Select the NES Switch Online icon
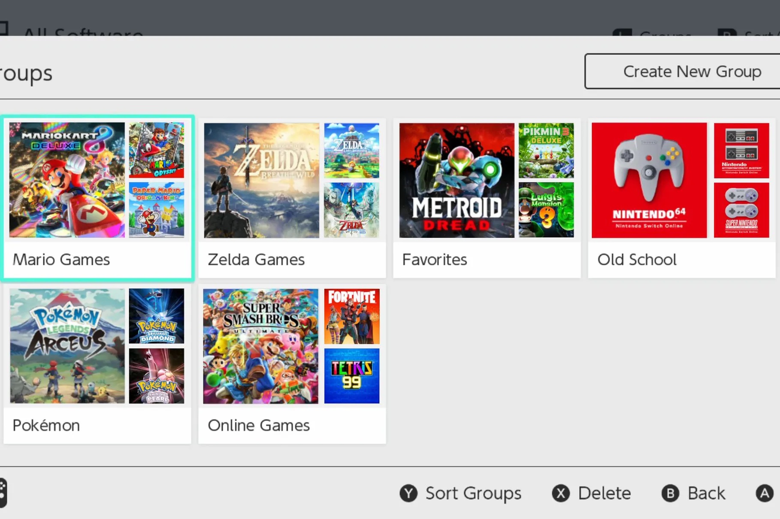 click(741, 151)
